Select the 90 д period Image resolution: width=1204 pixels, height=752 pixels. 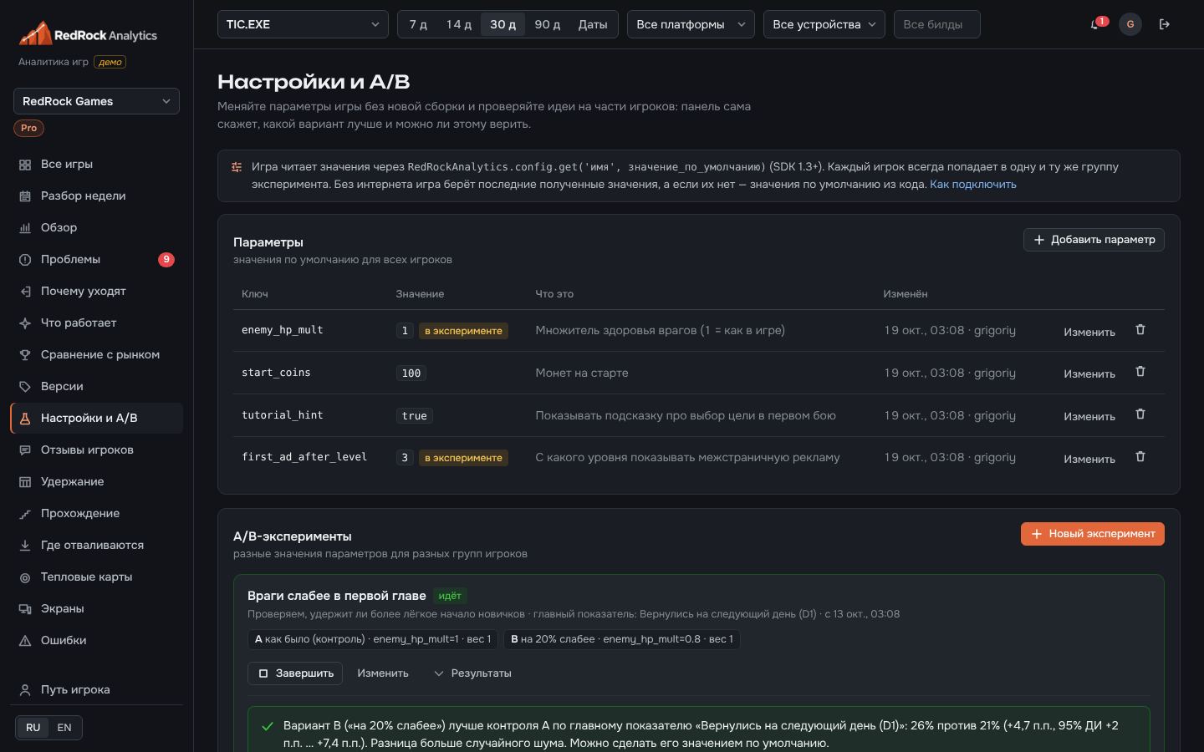pyautogui.click(x=548, y=24)
